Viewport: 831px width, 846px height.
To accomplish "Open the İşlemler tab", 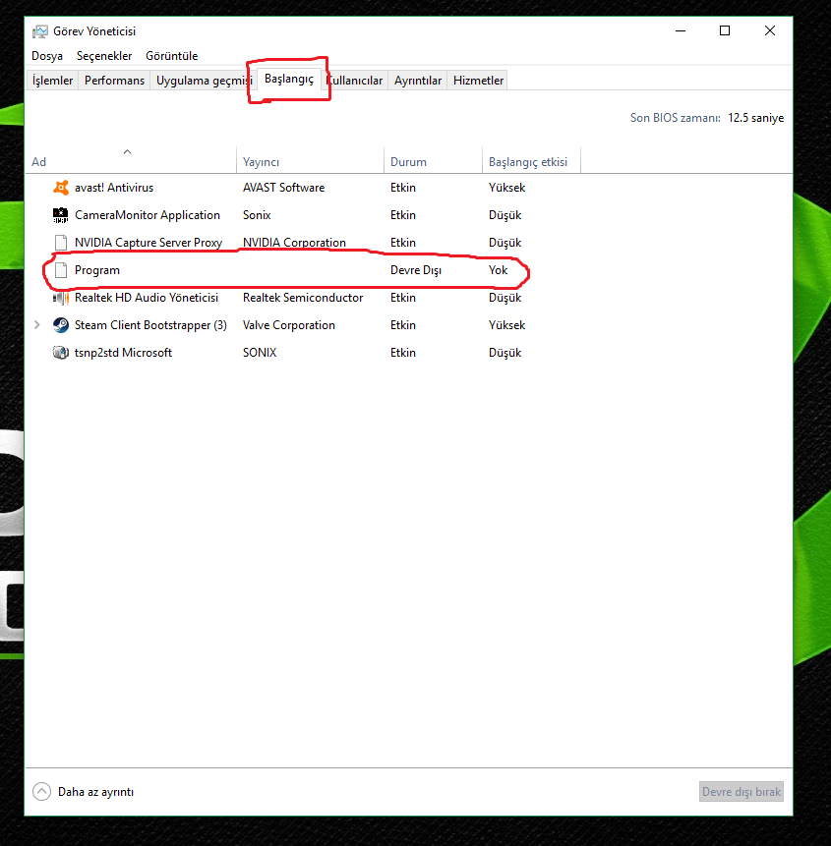I will pyautogui.click(x=52, y=81).
